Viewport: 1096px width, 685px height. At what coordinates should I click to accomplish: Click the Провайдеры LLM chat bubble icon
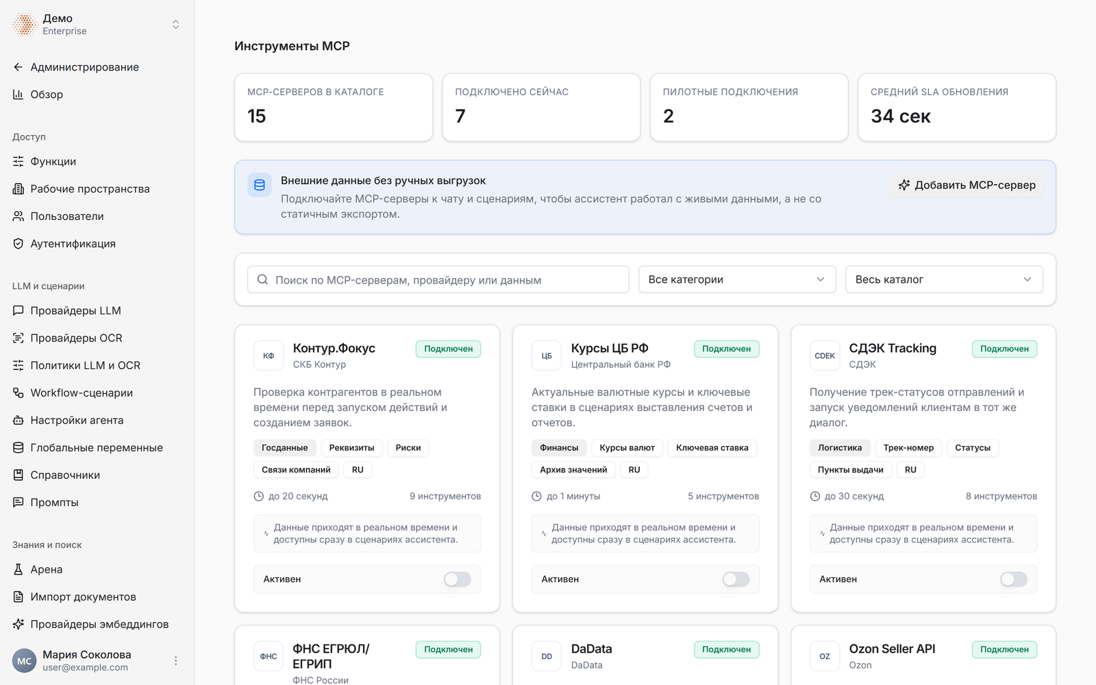click(x=18, y=311)
